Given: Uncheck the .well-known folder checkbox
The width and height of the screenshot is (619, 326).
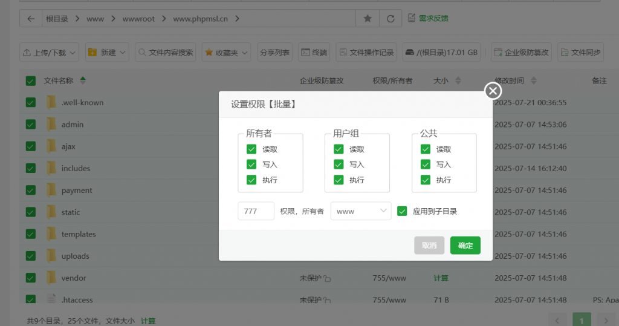Looking at the screenshot, I should point(30,102).
